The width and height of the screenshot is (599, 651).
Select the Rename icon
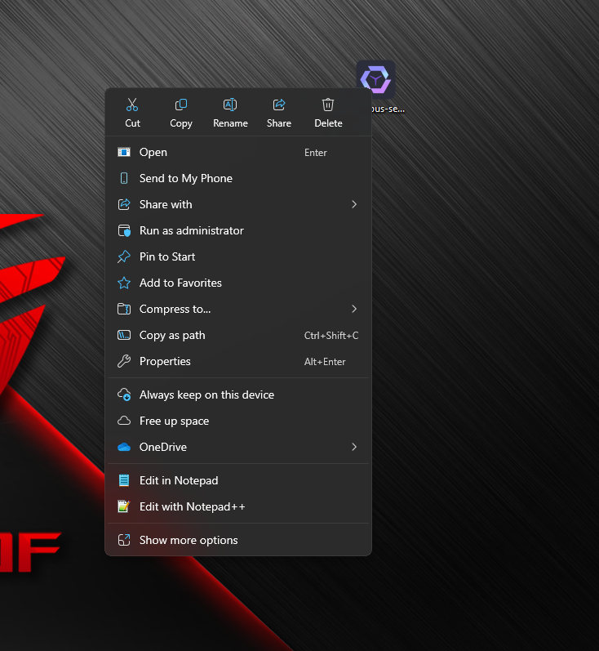230,105
